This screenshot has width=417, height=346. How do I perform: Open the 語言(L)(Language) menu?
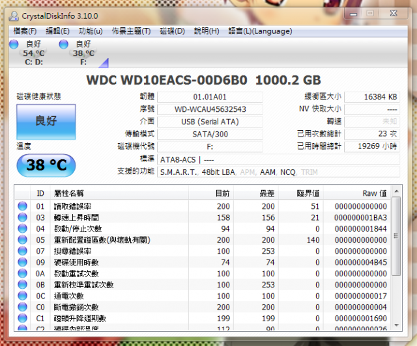[x=260, y=31]
